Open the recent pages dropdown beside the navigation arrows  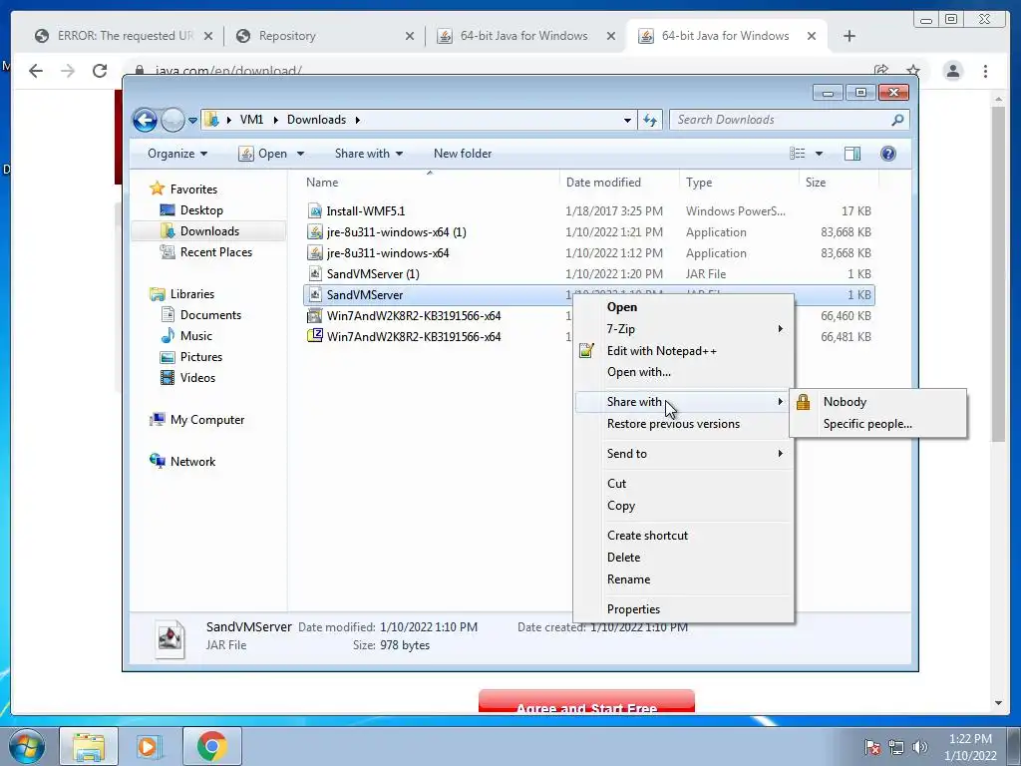pyautogui.click(x=192, y=121)
